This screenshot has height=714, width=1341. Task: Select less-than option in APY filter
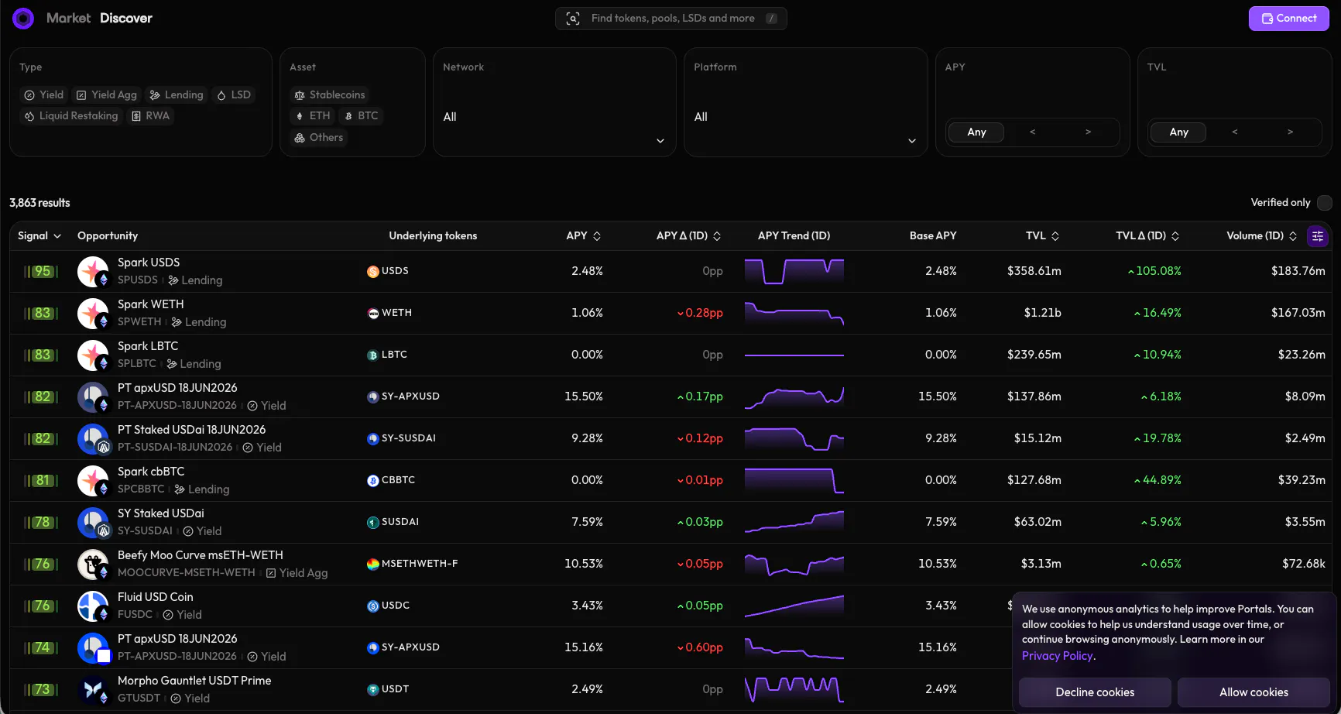point(1032,132)
